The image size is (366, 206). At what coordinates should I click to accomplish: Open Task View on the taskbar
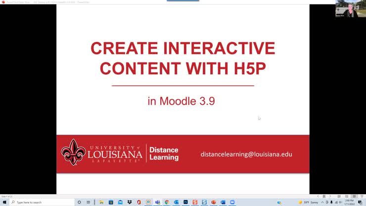coord(88,202)
